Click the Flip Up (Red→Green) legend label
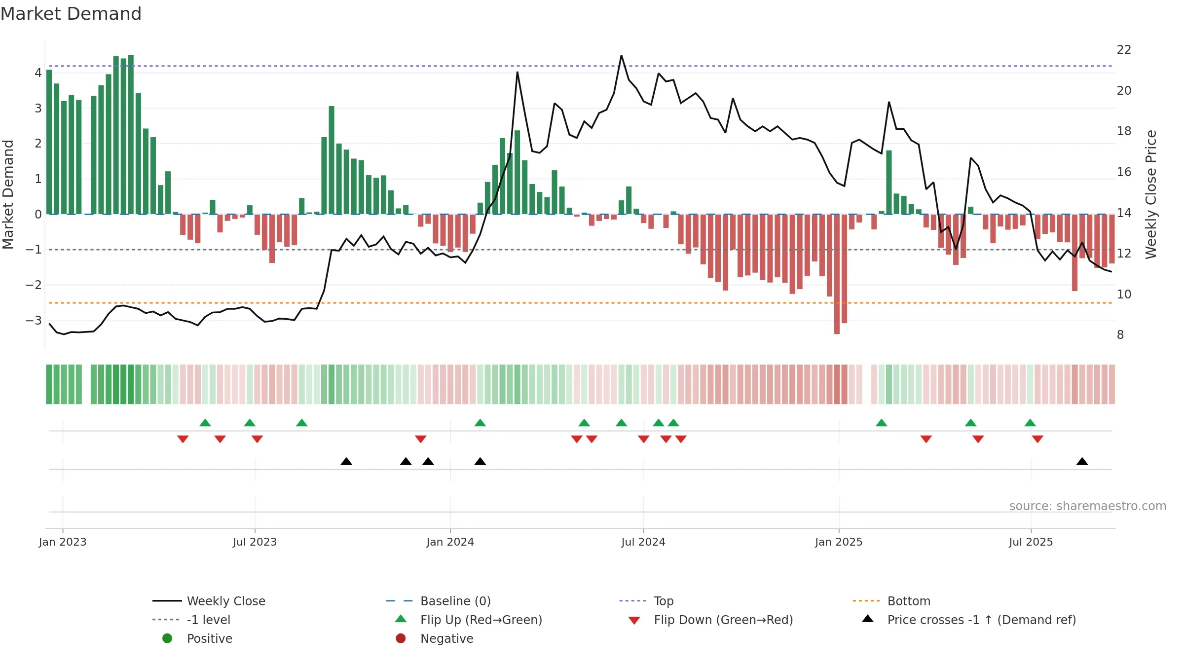The height and width of the screenshot is (666, 1184). pos(481,620)
